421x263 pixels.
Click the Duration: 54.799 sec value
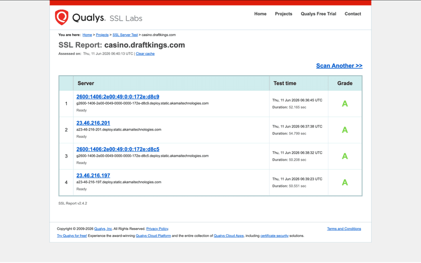pos(289,133)
